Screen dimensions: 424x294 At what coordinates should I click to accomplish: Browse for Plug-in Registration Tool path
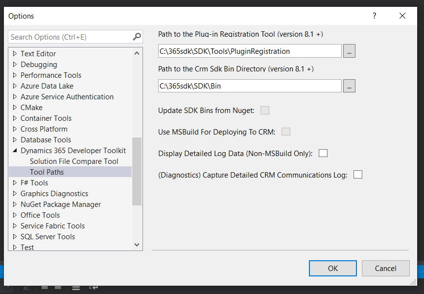pos(349,51)
